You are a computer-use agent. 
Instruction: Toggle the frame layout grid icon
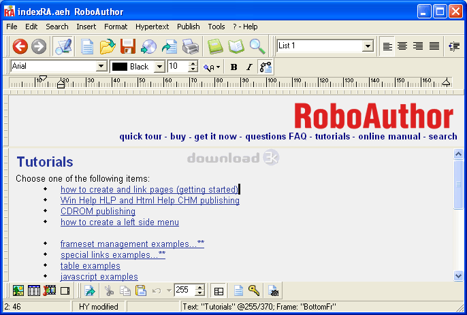(x=219, y=291)
